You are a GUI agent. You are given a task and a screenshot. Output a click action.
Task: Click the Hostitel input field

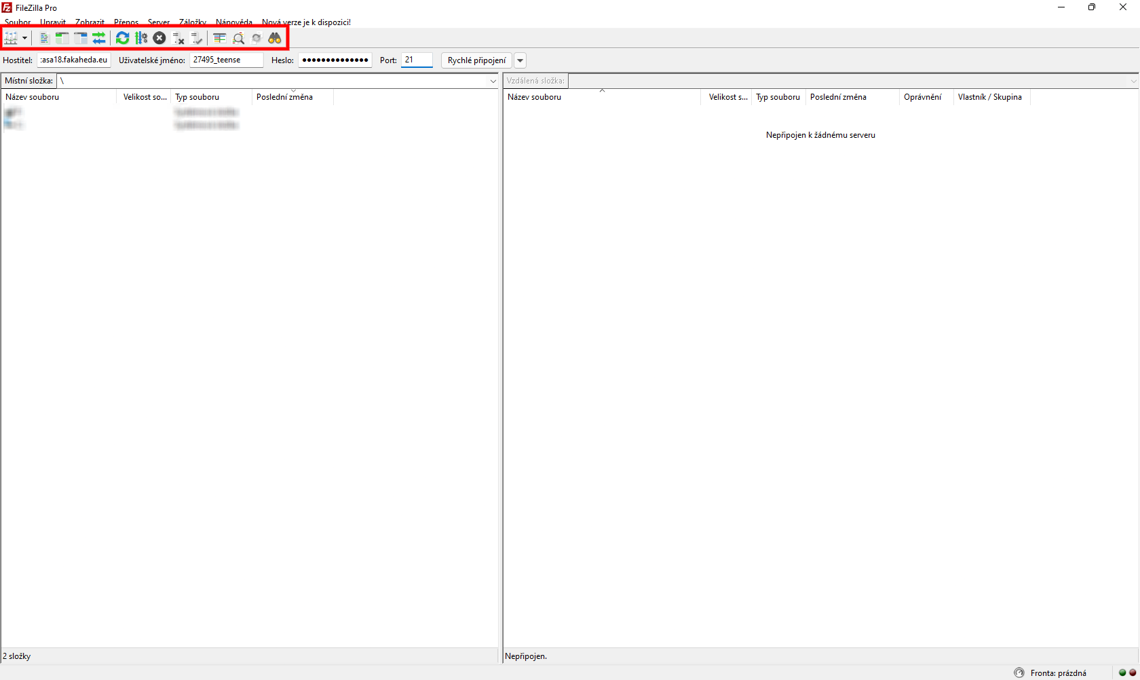[74, 60]
